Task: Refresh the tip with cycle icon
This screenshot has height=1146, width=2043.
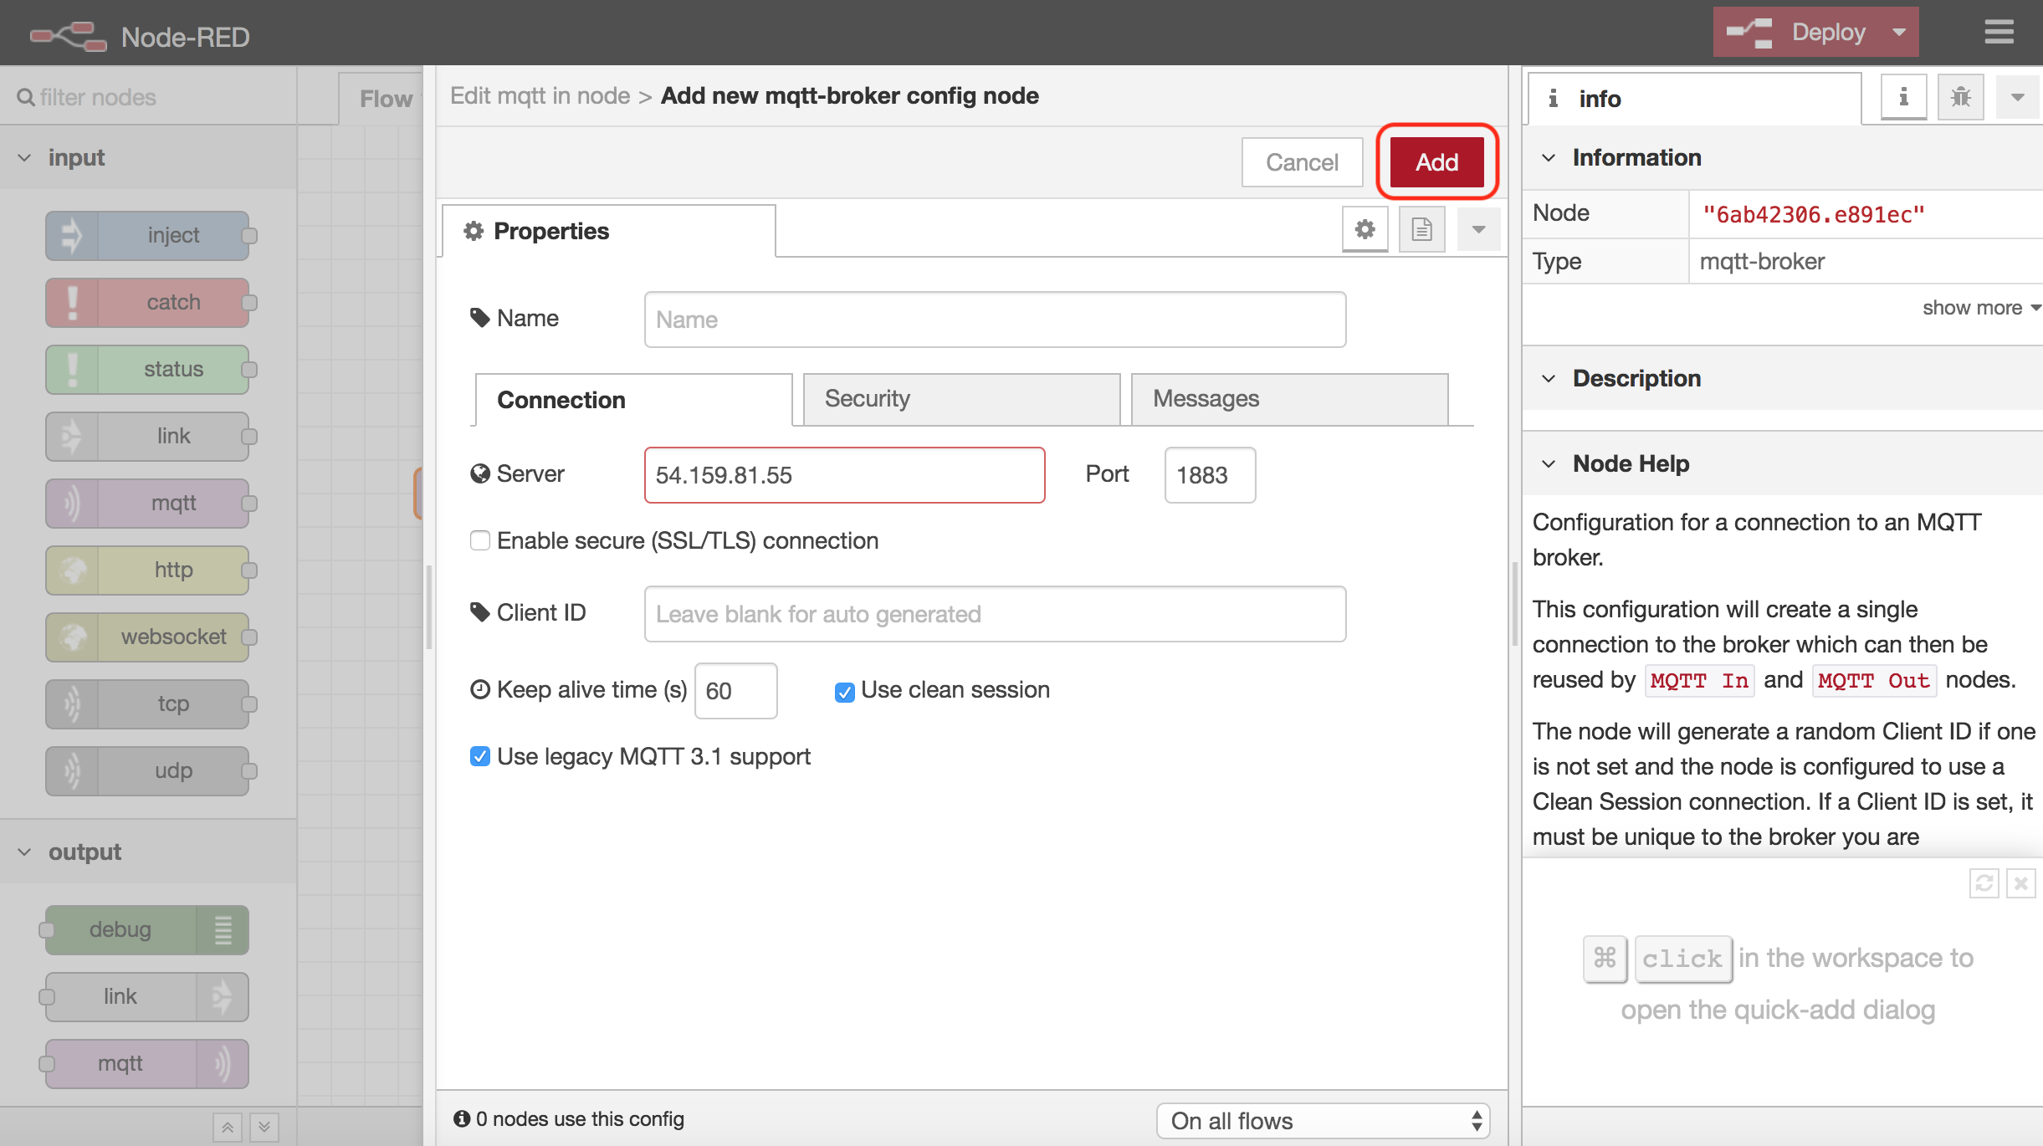Action: (x=1984, y=883)
